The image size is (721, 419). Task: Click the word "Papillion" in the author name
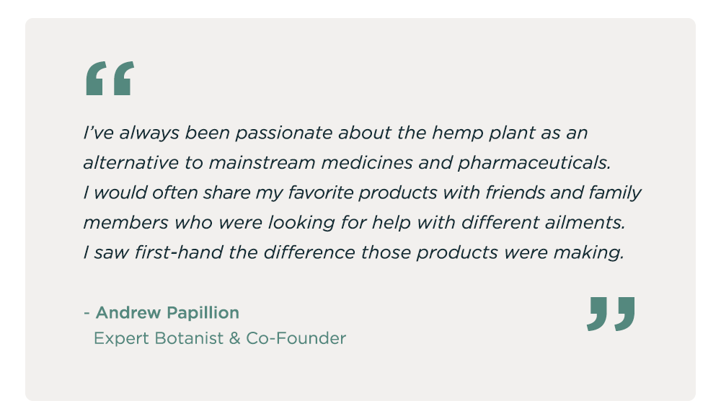[203, 313]
